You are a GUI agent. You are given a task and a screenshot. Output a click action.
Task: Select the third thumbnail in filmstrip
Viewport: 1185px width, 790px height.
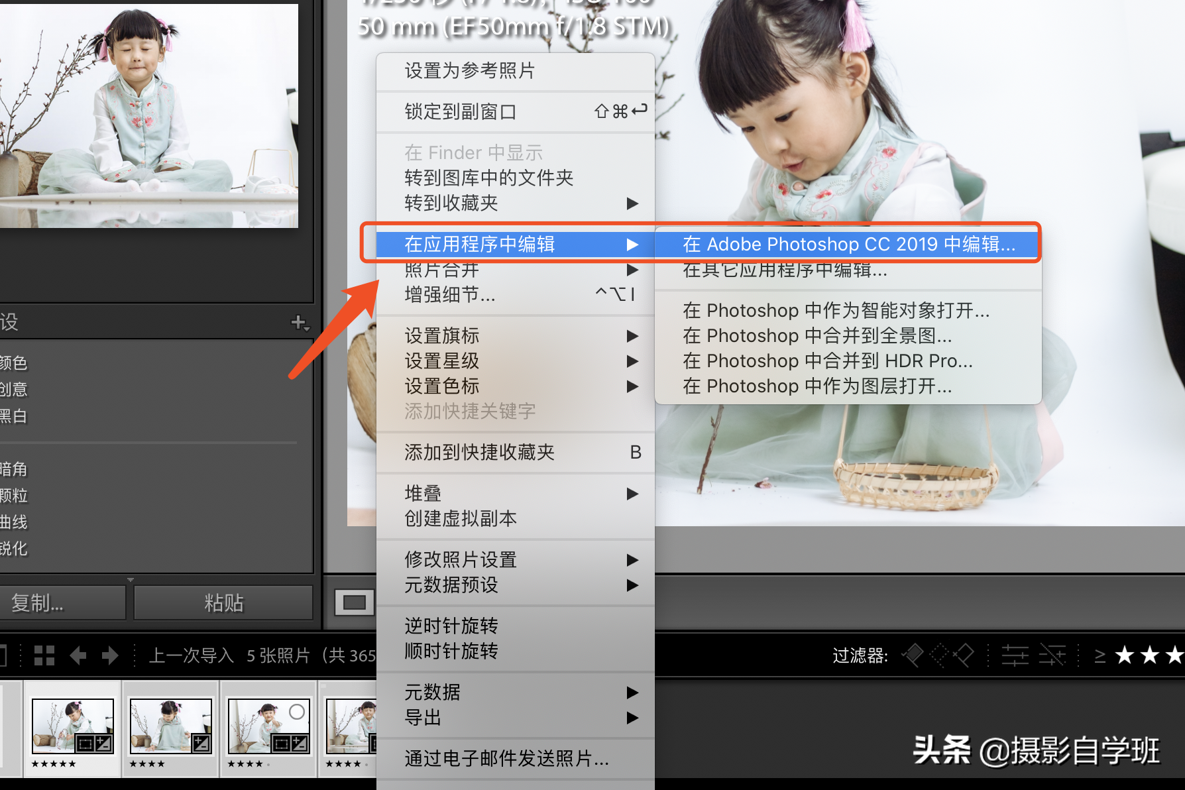(268, 727)
